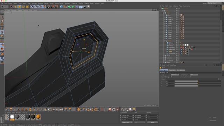This screenshot has height=126, width=224.
Task: Open the Mesh menu
Action: [x=24, y=3]
